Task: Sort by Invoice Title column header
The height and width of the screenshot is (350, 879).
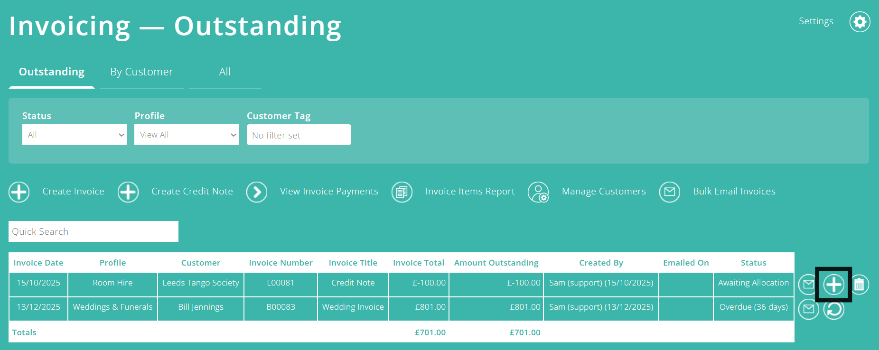Action: [353, 263]
